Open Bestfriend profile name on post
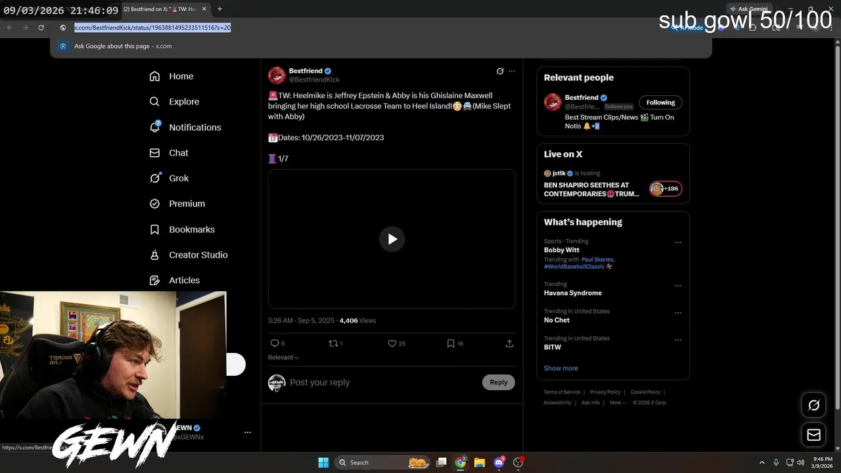 [x=306, y=71]
